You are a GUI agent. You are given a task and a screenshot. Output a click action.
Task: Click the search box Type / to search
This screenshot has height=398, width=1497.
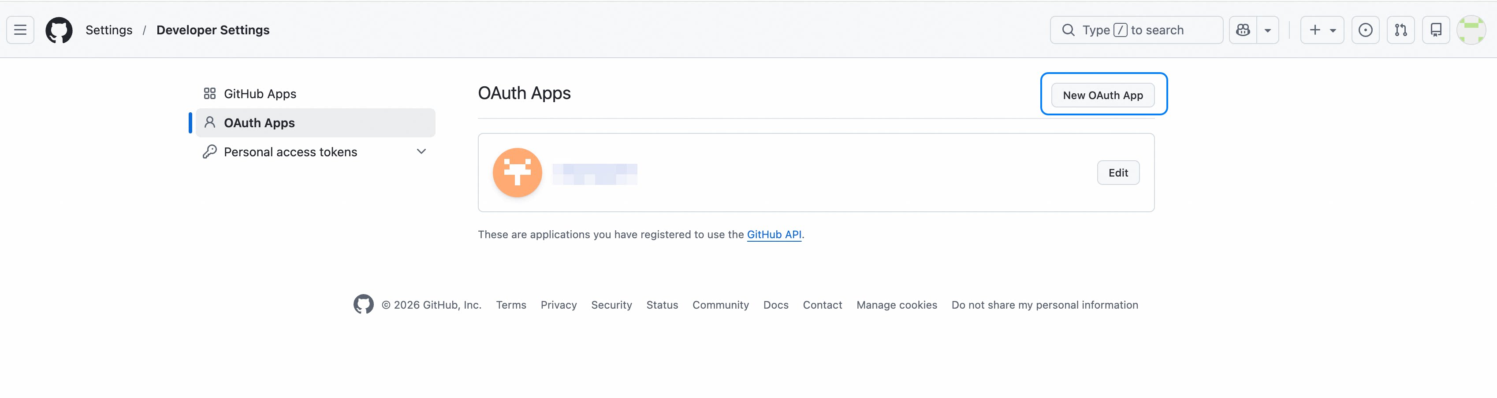(1136, 29)
